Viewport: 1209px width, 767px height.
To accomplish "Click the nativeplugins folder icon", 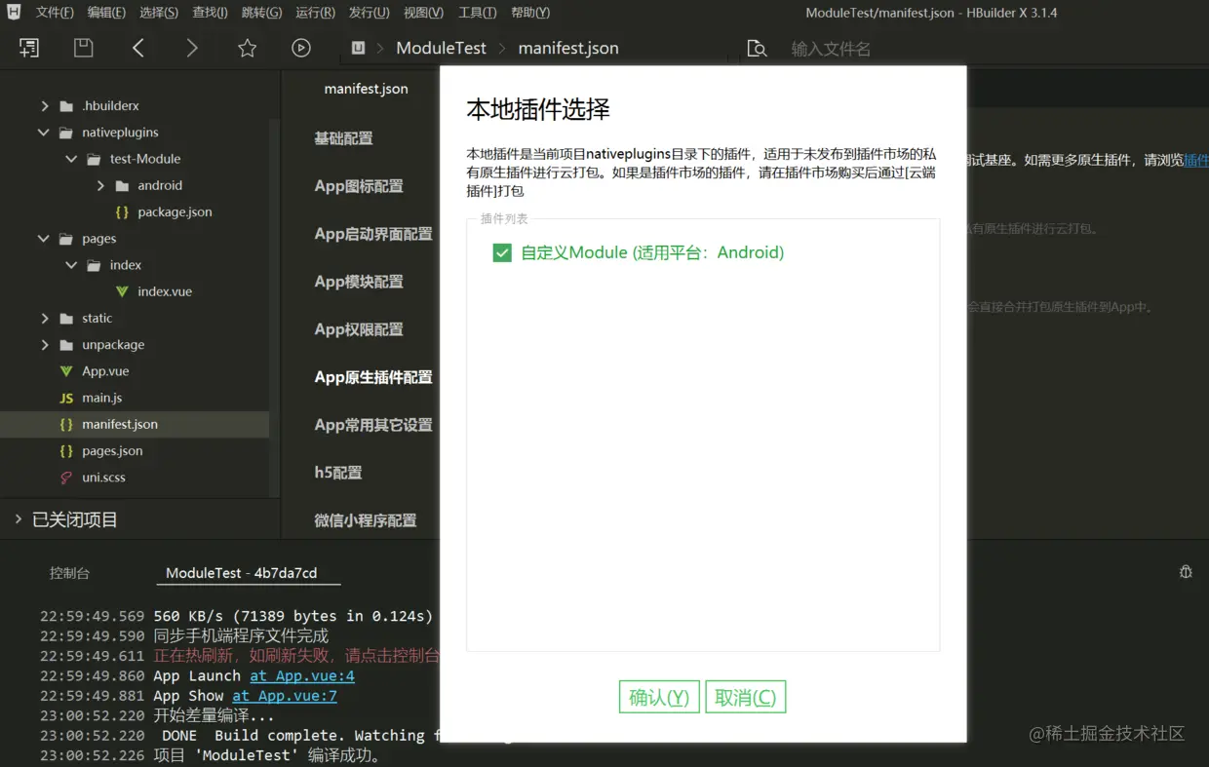I will point(66,133).
